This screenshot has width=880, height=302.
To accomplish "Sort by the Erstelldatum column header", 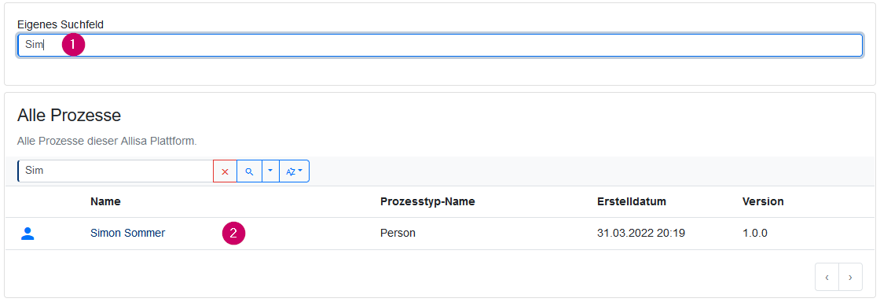I will coord(632,201).
